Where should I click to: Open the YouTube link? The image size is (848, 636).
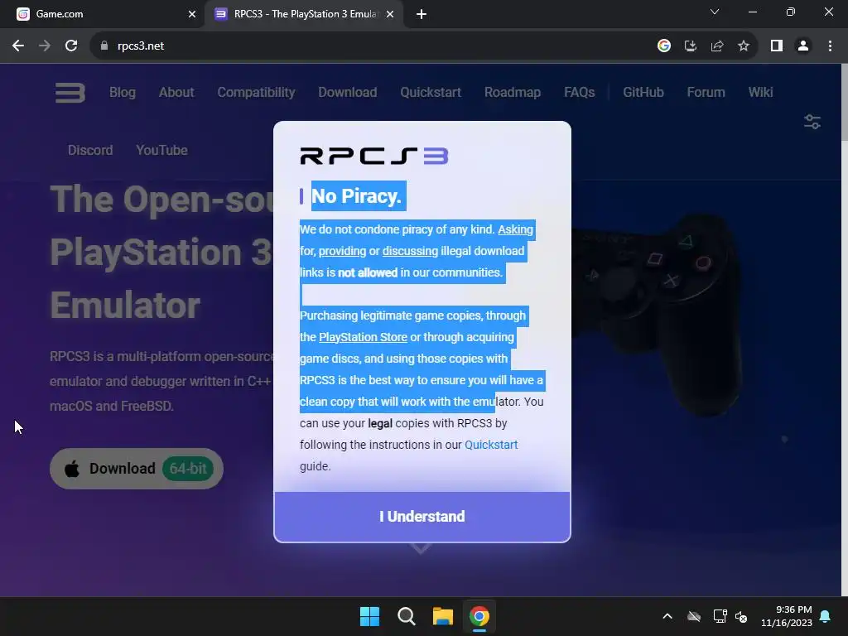161,151
